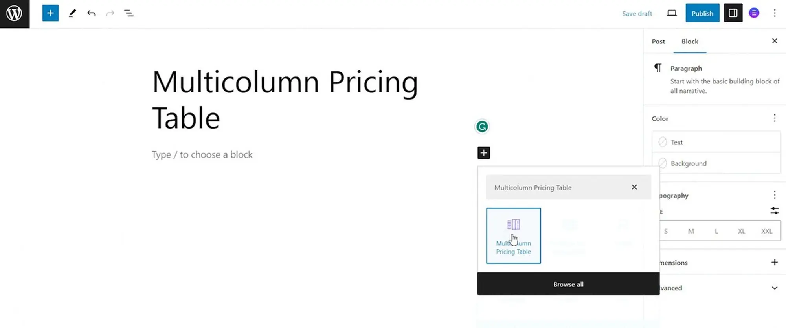
Task: Open Color panel options menu
Action: coord(775,118)
